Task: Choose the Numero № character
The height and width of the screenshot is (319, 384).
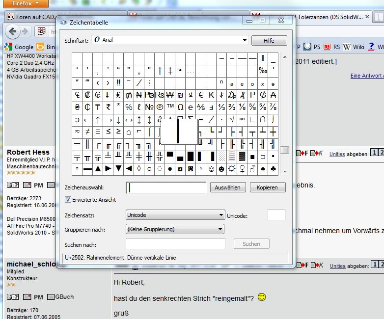Action: point(149,107)
